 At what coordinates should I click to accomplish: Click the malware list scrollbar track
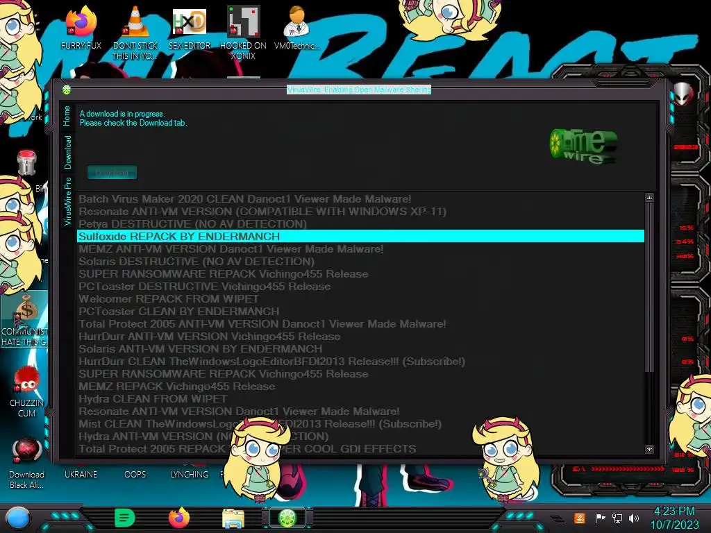point(649,408)
